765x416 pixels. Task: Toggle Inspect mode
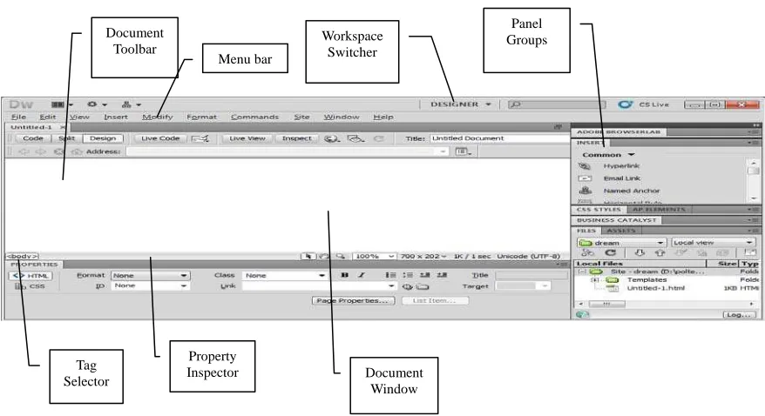[296, 138]
